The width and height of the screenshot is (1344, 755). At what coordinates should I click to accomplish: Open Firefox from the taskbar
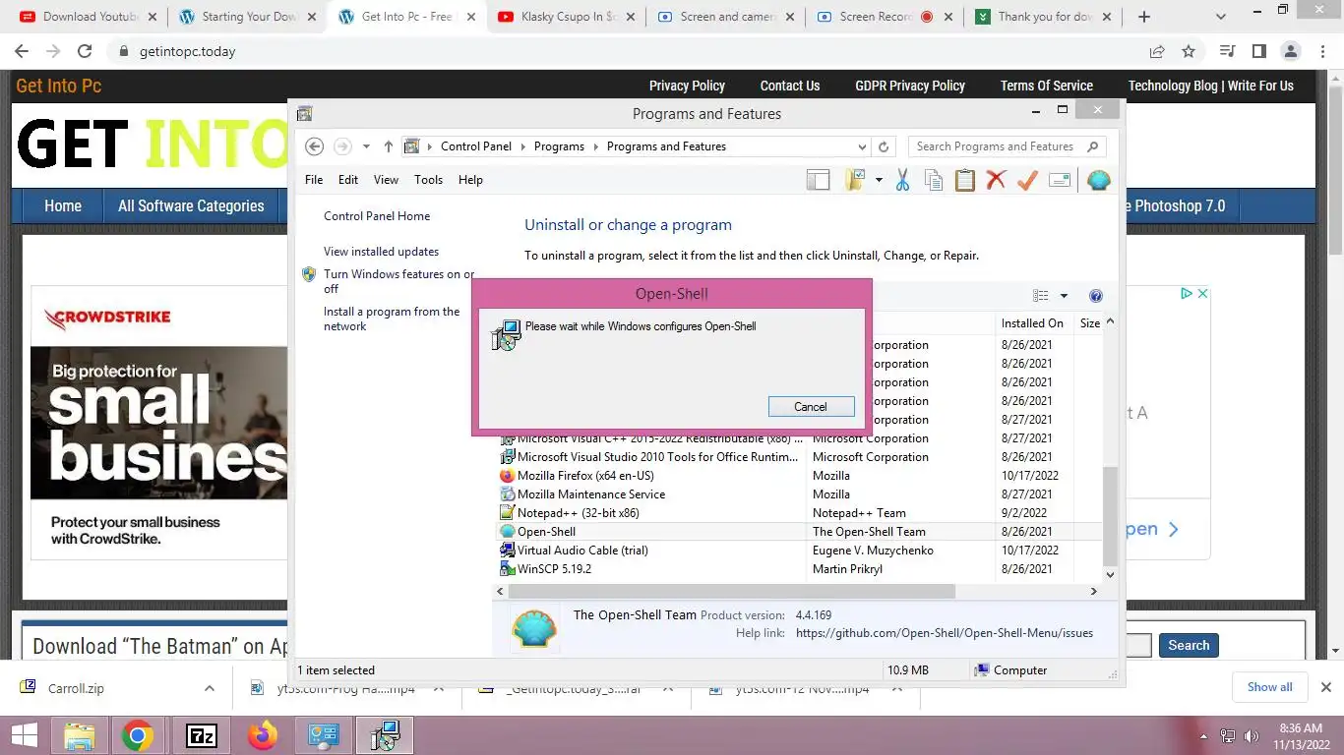pyautogui.click(x=263, y=735)
